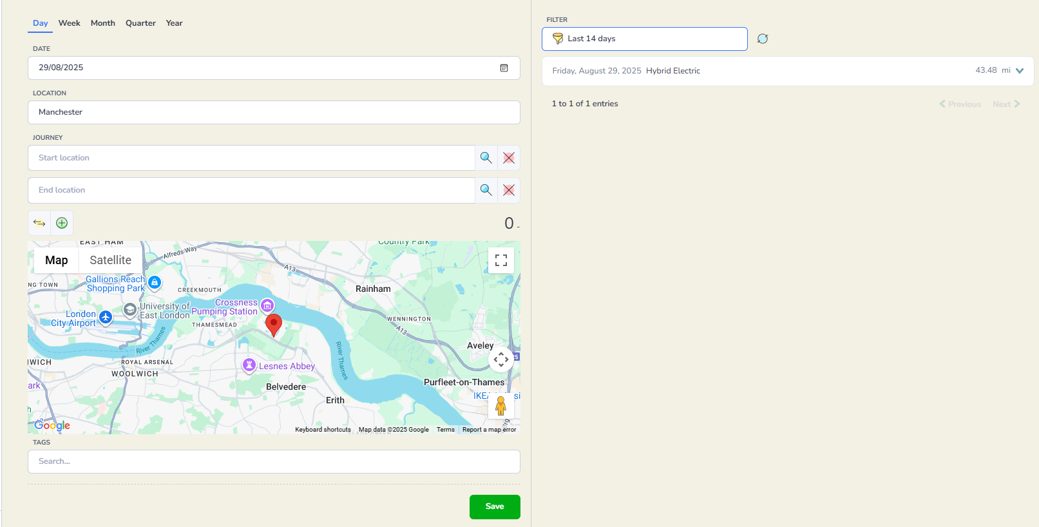Click the London City Airport marker icon

pyautogui.click(x=106, y=317)
